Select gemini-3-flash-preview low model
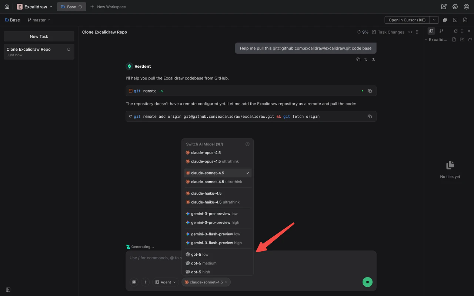This screenshot has width=474, height=296. tap(218, 234)
